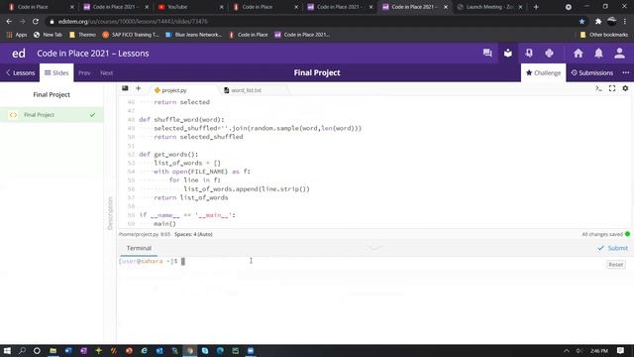
Task: Click the code line 'def shuffle_word(word):'
Action: coord(181,119)
